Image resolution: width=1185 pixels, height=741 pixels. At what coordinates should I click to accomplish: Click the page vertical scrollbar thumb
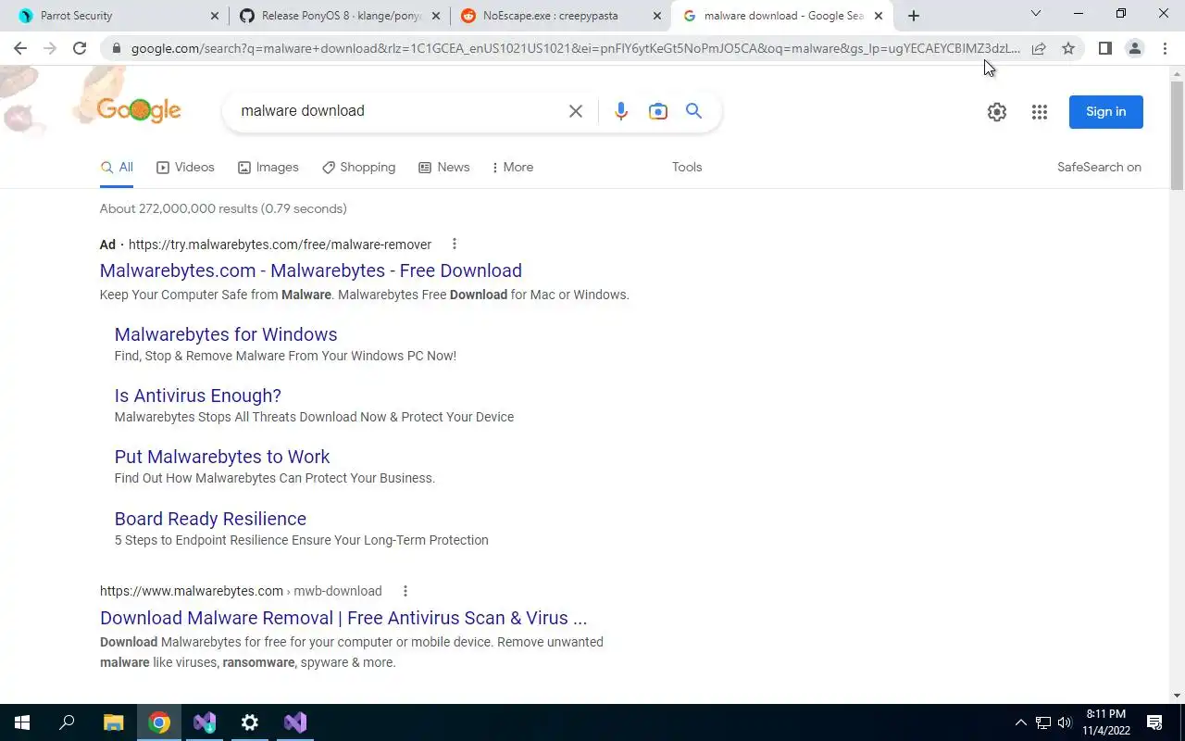click(x=1177, y=134)
